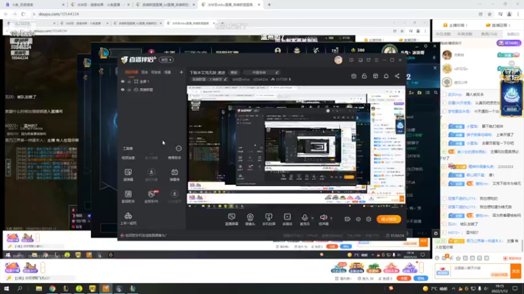
Task: Open the notification bell in companion
Action: 386,76
